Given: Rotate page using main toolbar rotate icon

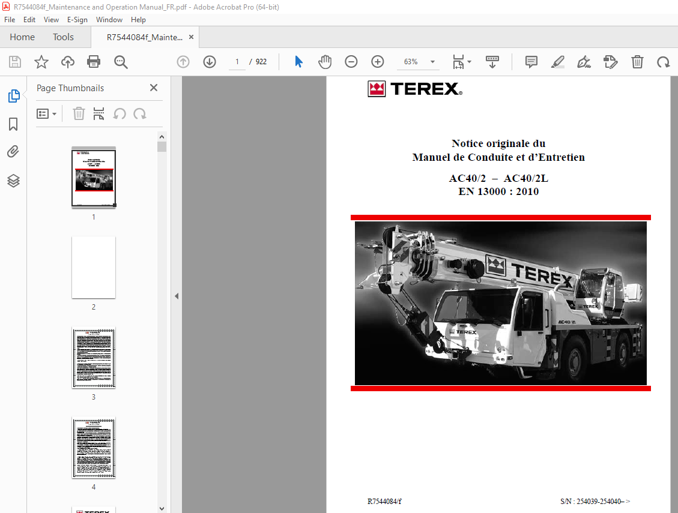Looking at the screenshot, I should pyautogui.click(x=664, y=62).
